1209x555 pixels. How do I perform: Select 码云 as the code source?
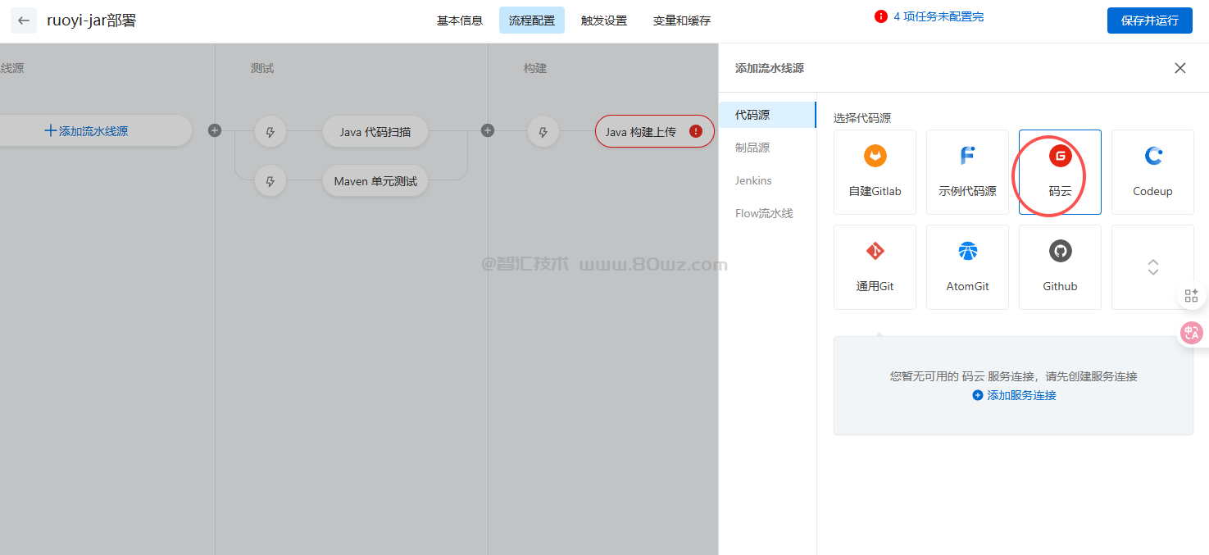(1060, 171)
